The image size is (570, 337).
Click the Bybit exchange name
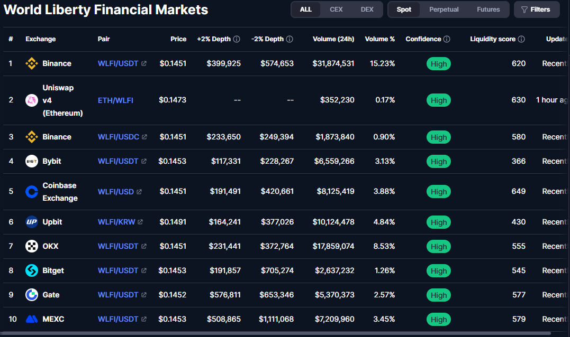(x=52, y=161)
